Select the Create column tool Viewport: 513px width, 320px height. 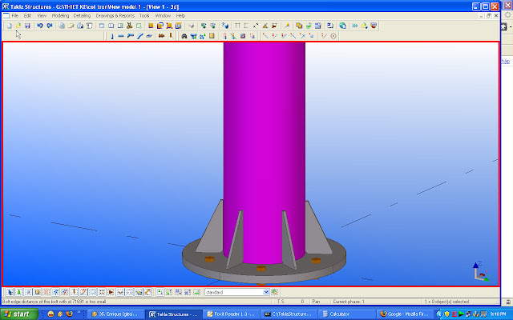coord(112,36)
